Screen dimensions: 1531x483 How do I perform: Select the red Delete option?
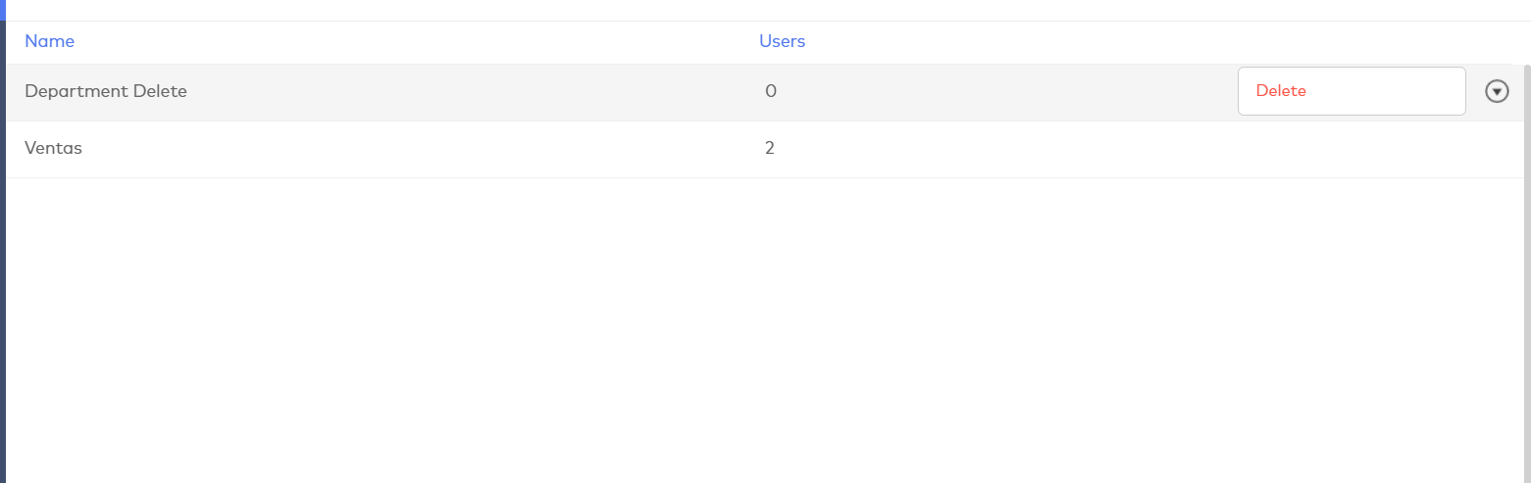pos(1281,91)
